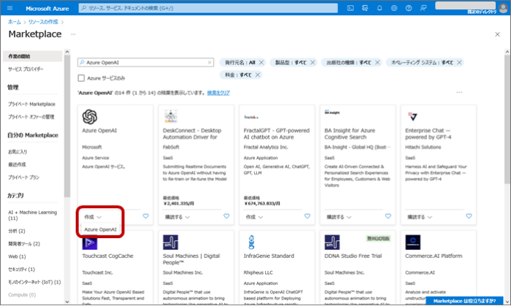
Task: Expand 作成 dropdown on FractalGPT card
Action: (x=254, y=217)
